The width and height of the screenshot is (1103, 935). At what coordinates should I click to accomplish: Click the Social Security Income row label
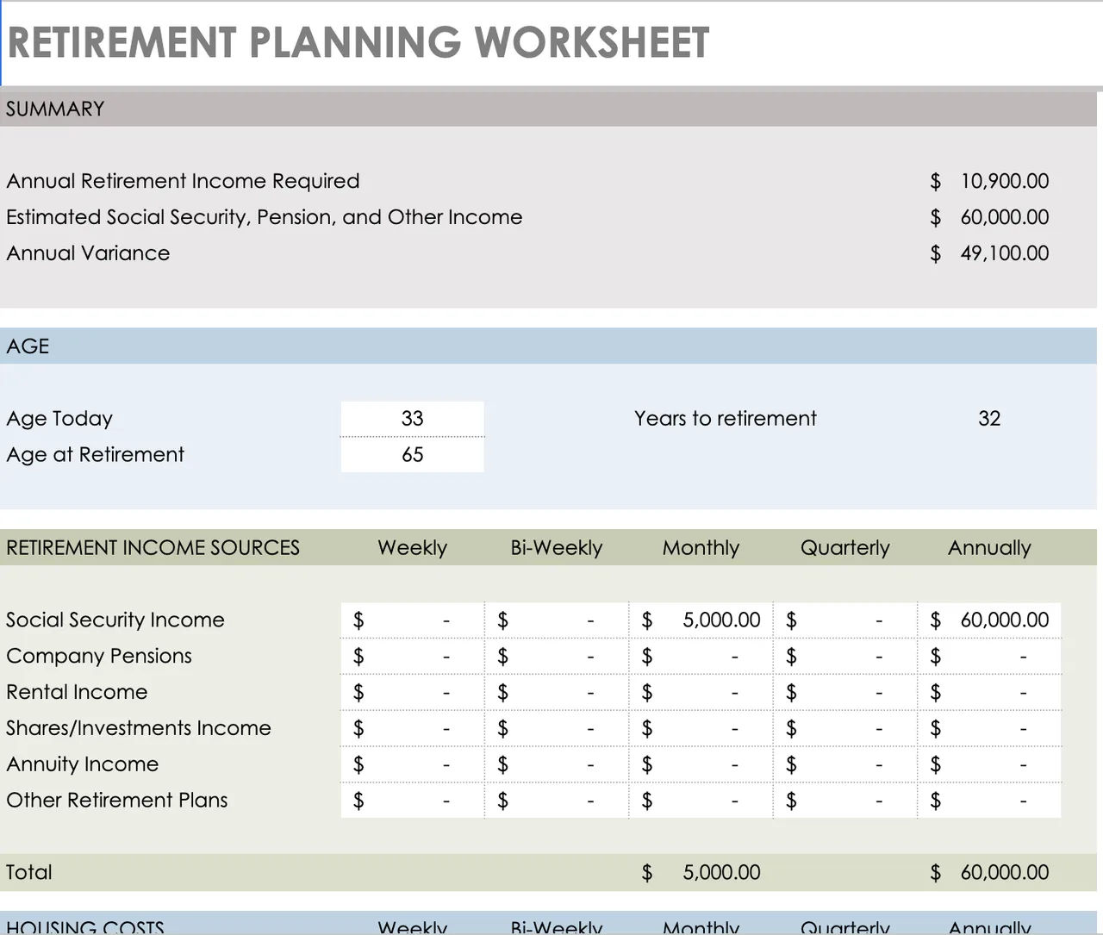tap(115, 620)
